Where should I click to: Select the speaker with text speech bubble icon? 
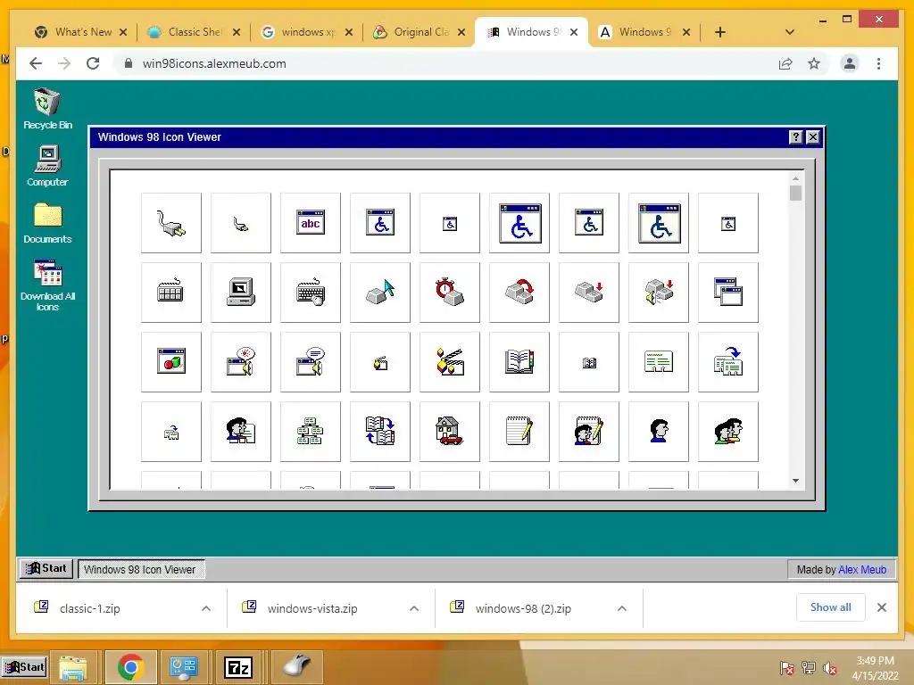coord(310,362)
